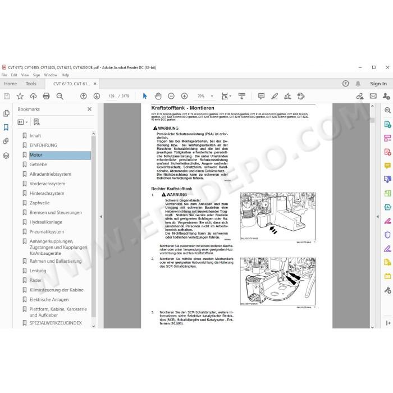The height and width of the screenshot is (393, 393).
Task: Expand the right tools pane button
Action: (389, 323)
